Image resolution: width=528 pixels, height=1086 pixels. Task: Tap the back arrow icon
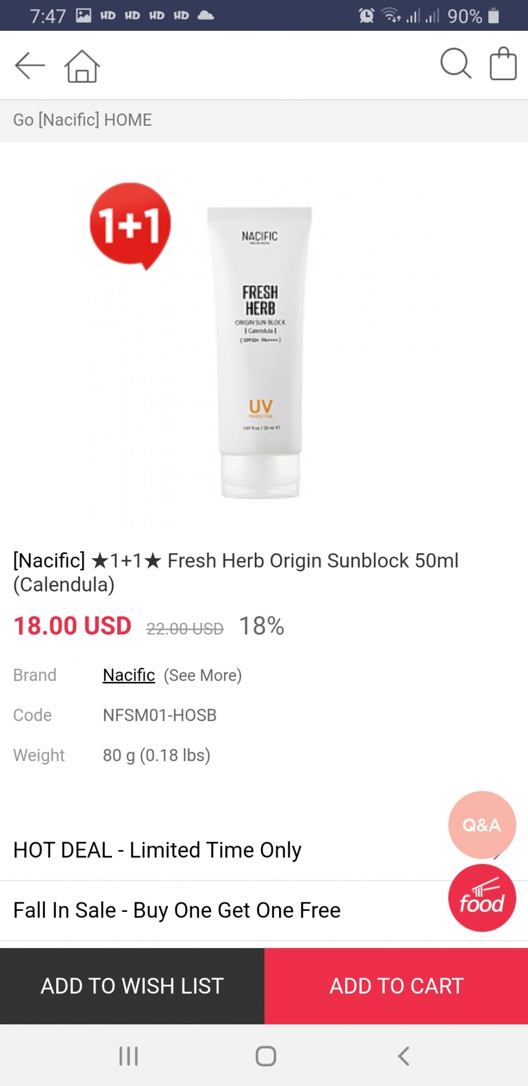(x=30, y=66)
